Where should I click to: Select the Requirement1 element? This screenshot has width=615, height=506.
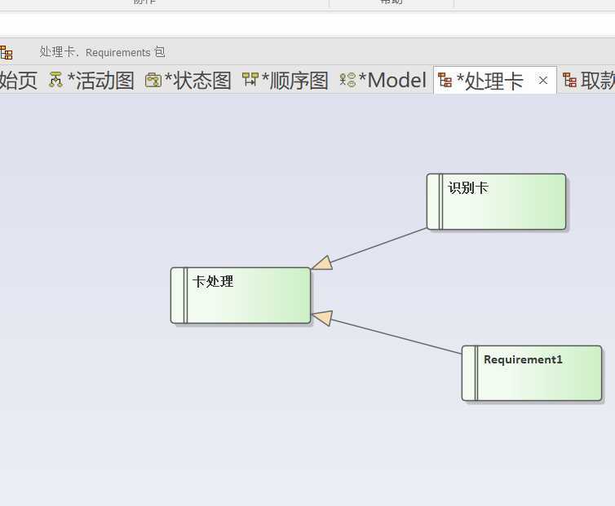click(532, 373)
